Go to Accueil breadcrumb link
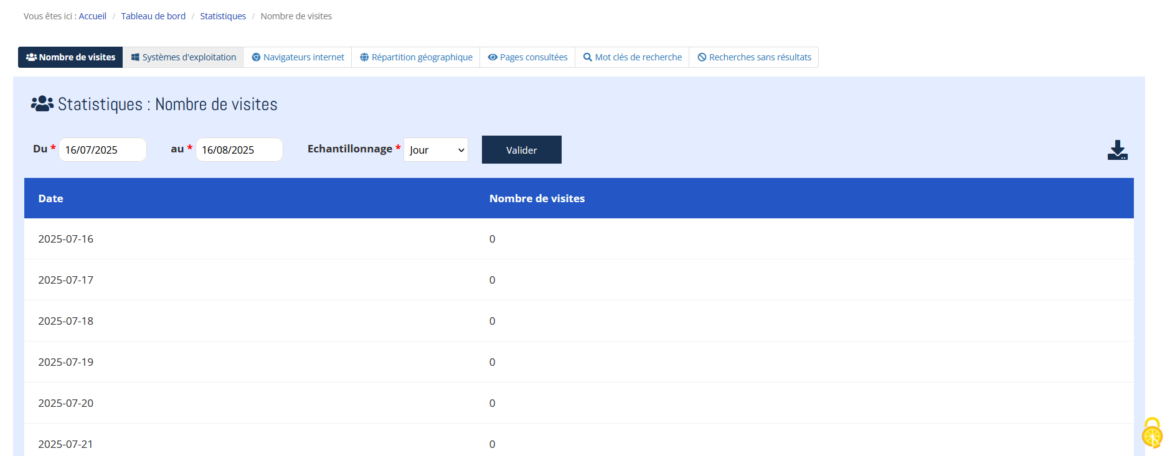 [x=92, y=16]
